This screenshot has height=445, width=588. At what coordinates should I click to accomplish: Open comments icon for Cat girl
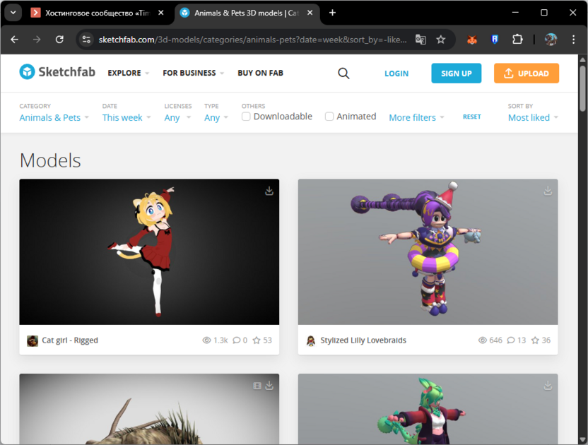pyautogui.click(x=237, y=340)
